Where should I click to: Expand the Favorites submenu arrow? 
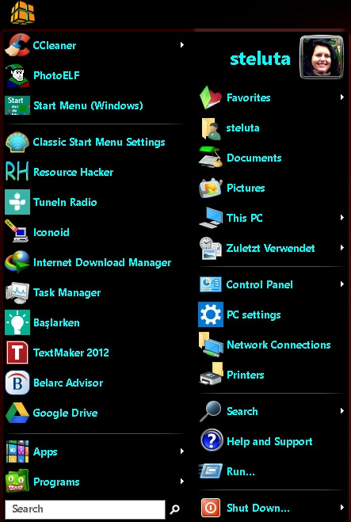(x=341, y=97)
